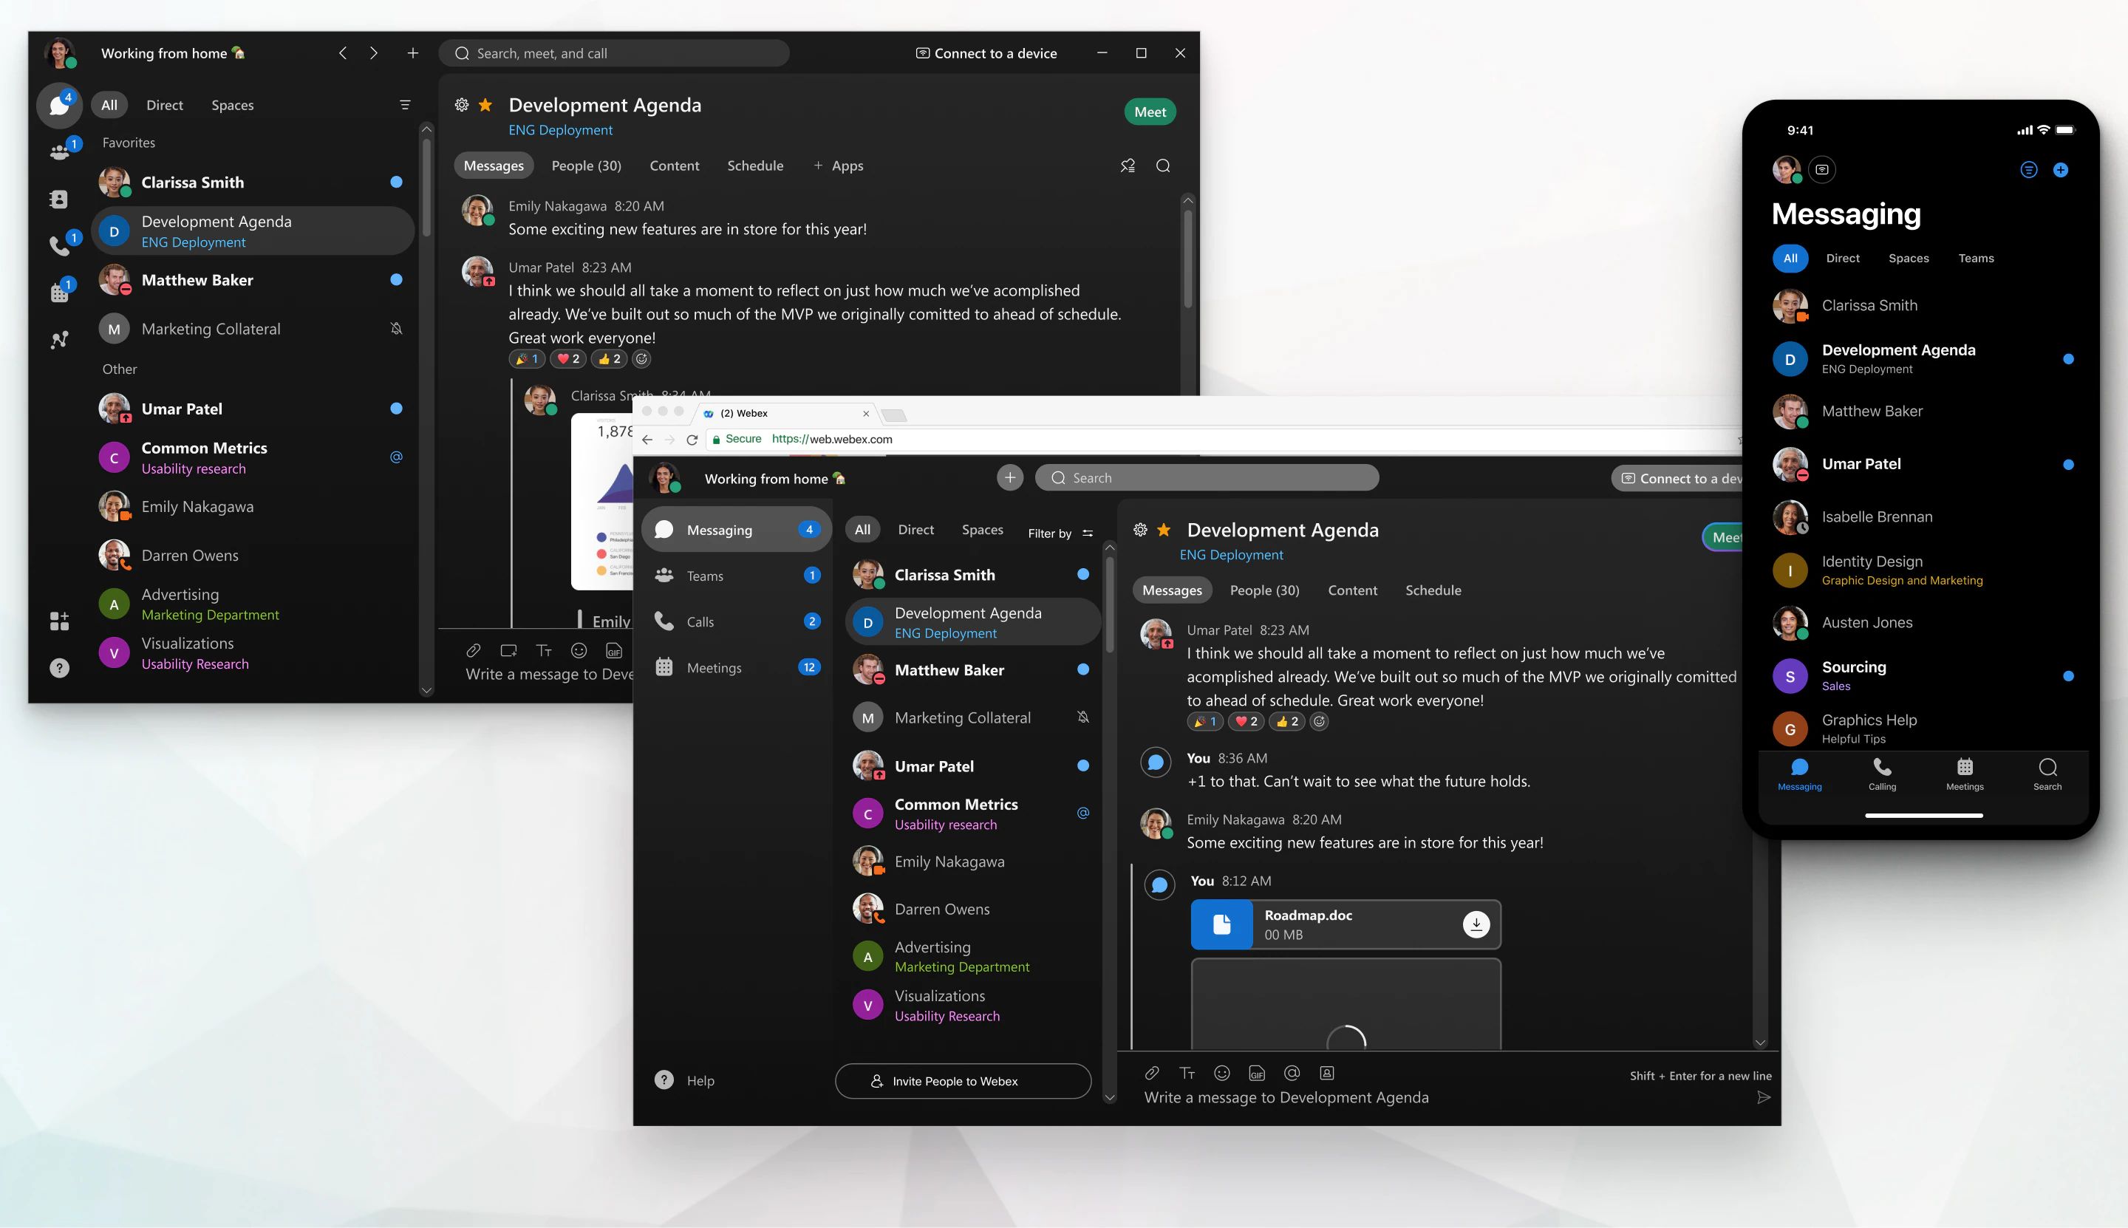Click the web app Search field
Screen dimensions: 2128x1228
tap(1207, 477)
